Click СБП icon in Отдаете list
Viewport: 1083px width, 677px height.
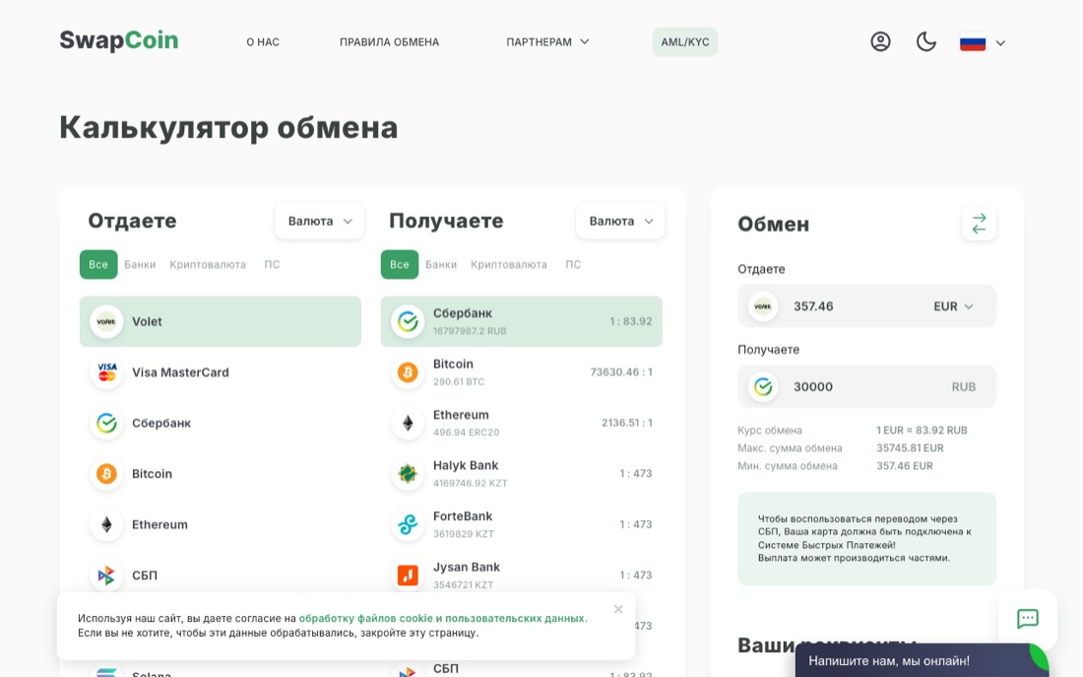coord(106,575)
